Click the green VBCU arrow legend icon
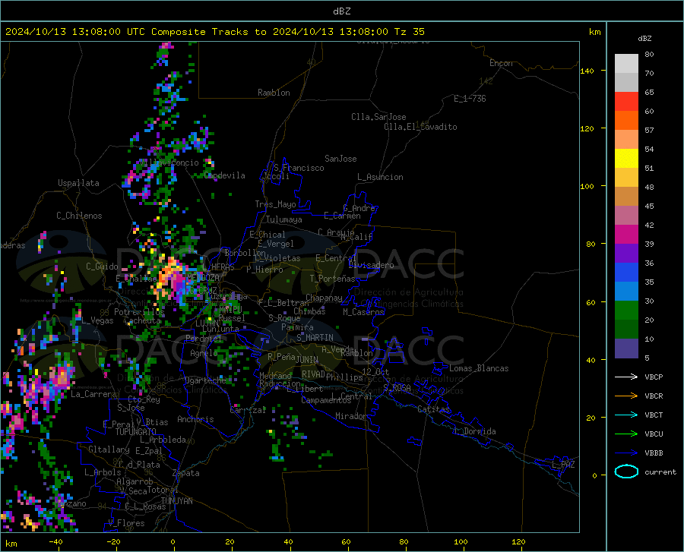 point(626,434)
